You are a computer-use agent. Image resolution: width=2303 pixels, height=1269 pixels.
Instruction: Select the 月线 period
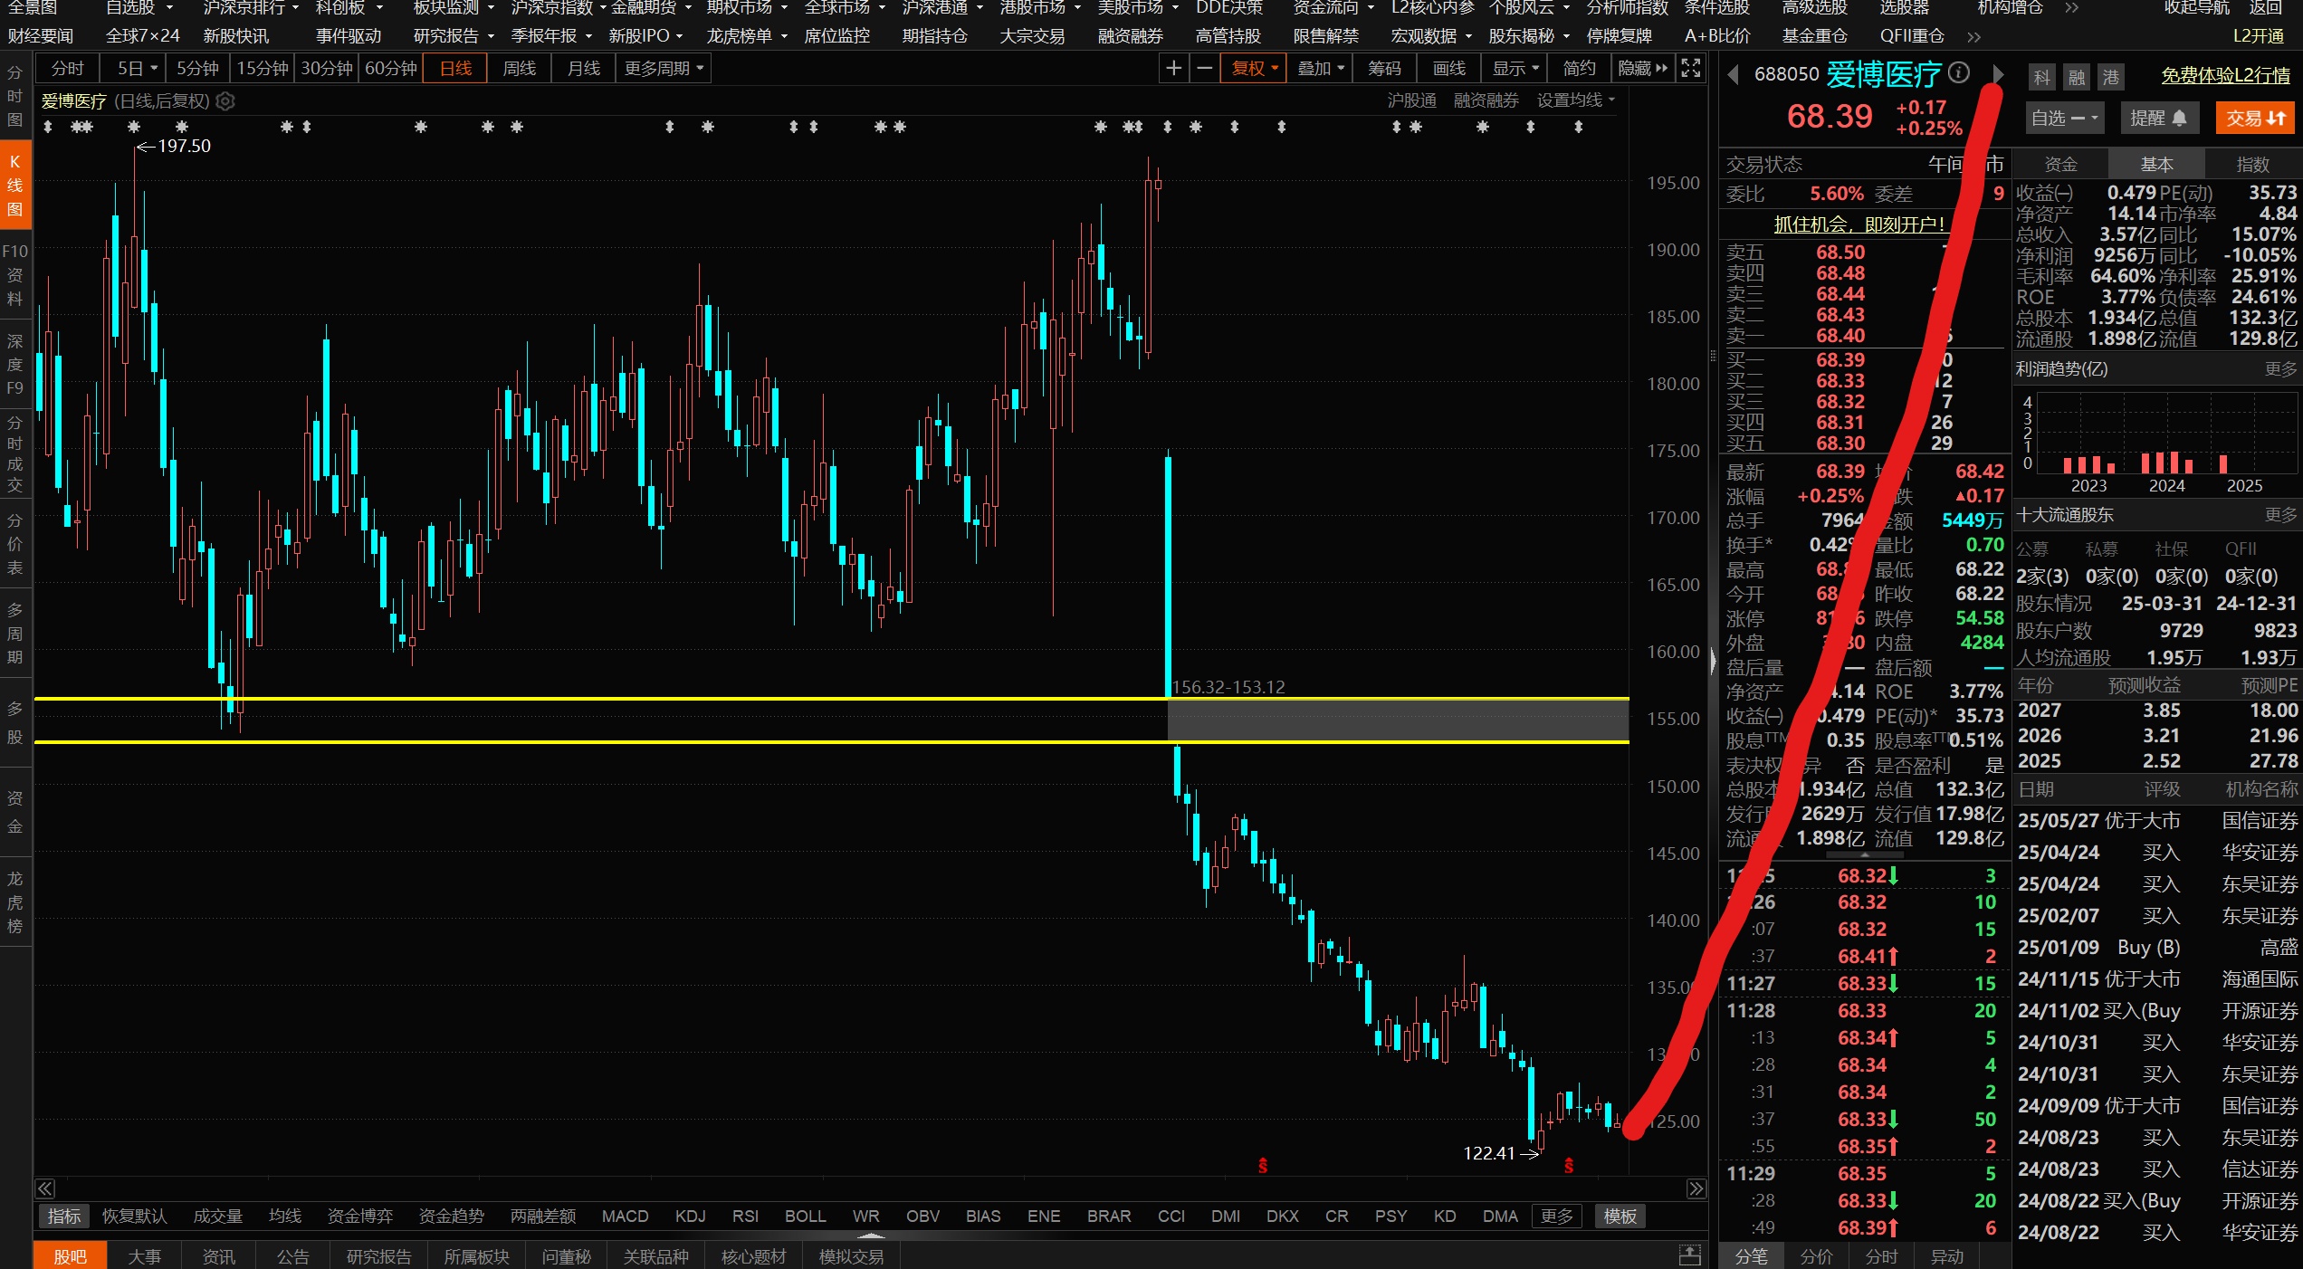click(584, 69)
